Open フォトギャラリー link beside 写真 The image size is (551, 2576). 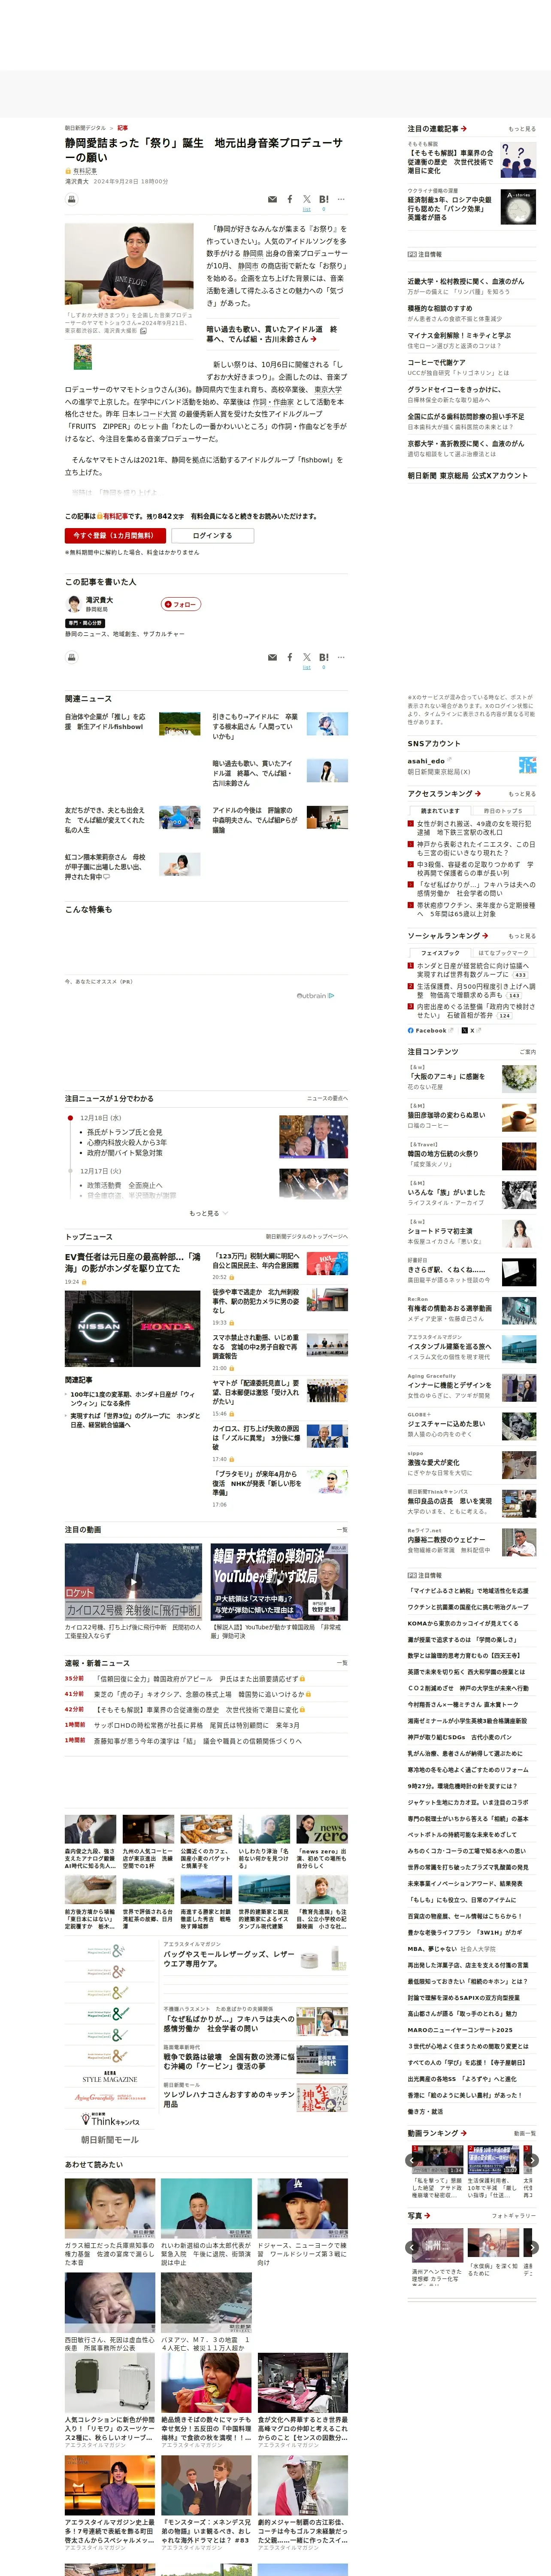pos(514,2216)
